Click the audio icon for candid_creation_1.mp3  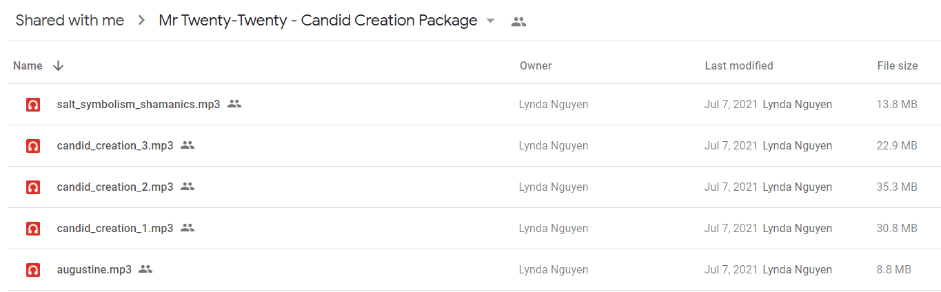[x=32, y=229]
